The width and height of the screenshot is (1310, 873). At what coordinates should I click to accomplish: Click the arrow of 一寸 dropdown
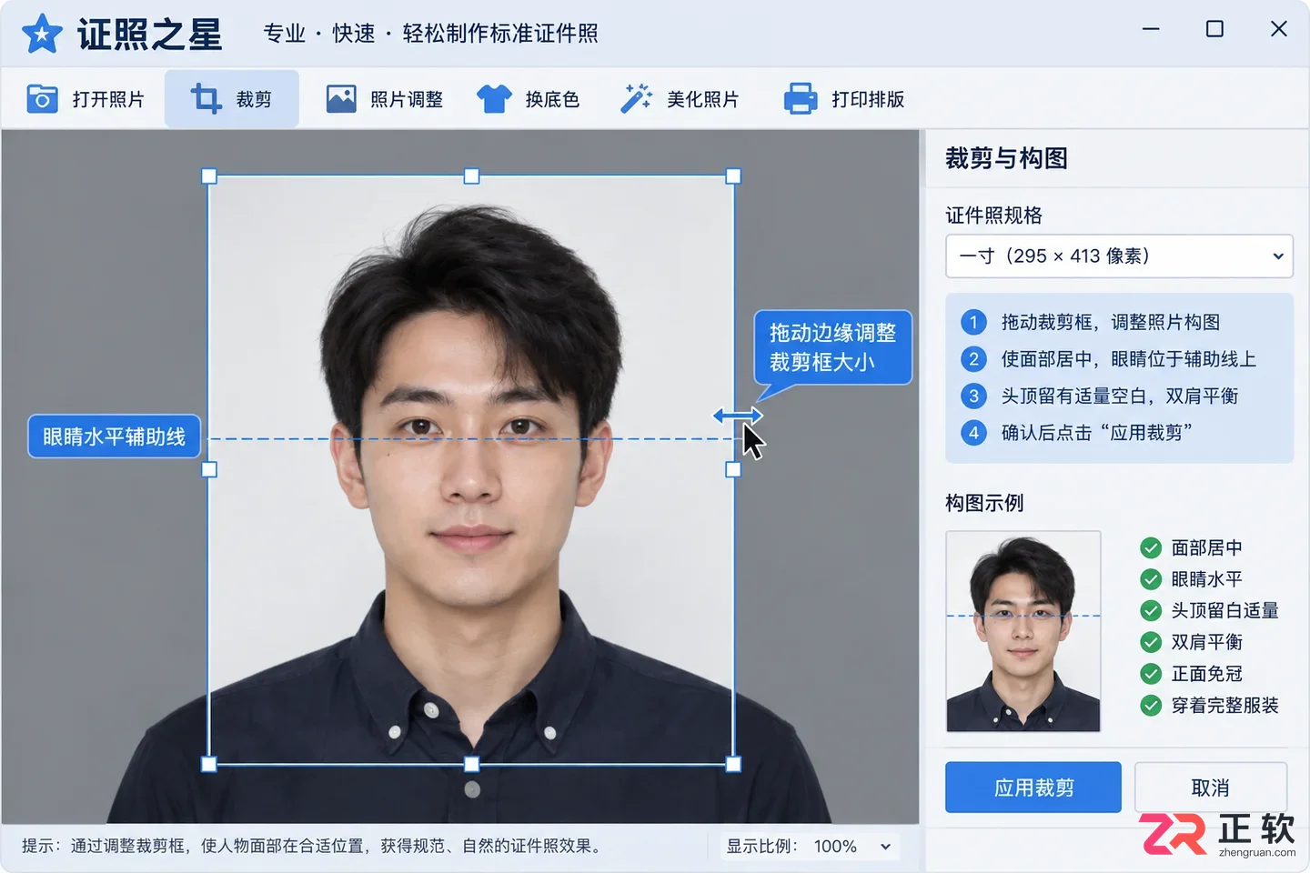coord(1277,256)
